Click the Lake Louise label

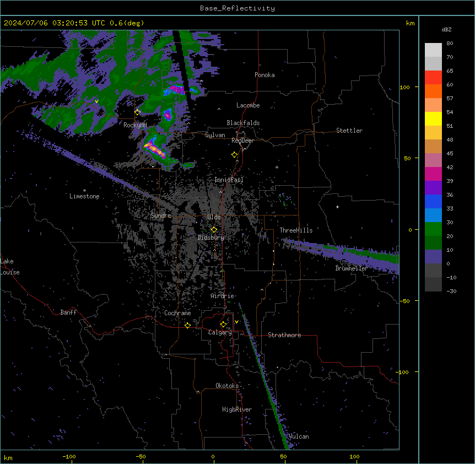click(10, 267)
